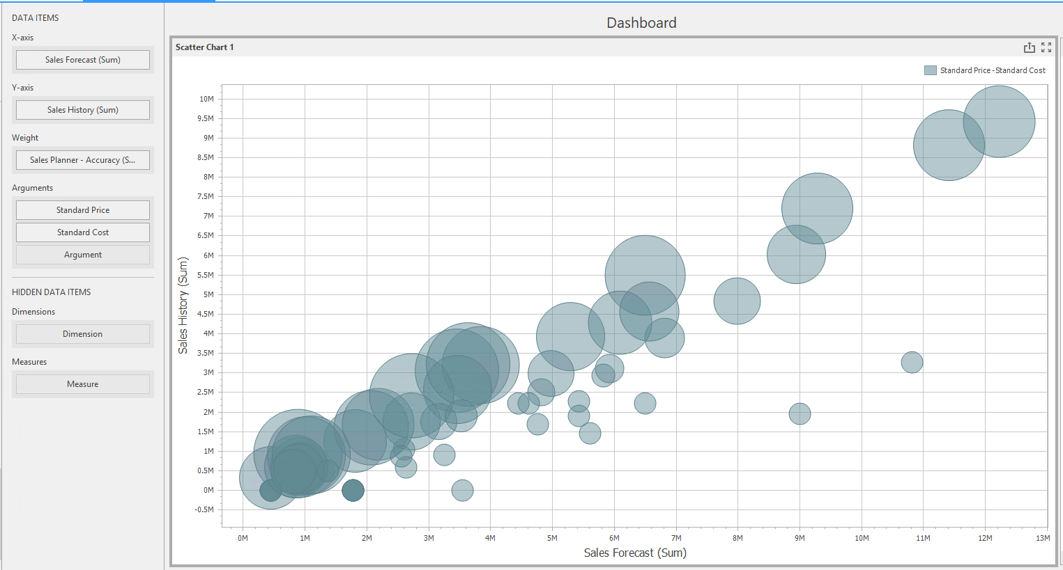Click the -0.5M label on the Y-axis

pyautogui.click(x=205, y=509)
